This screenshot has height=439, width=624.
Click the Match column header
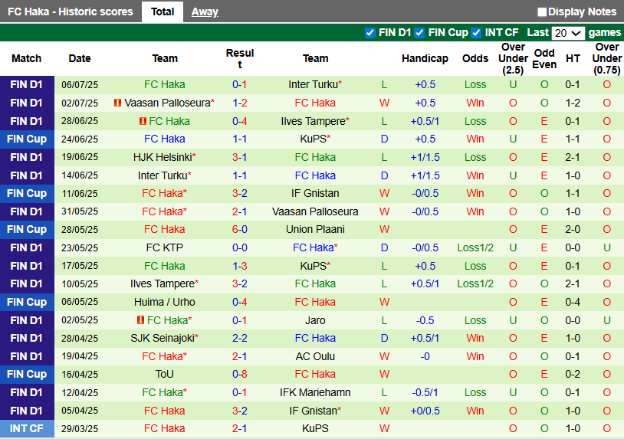click(26, 58)
